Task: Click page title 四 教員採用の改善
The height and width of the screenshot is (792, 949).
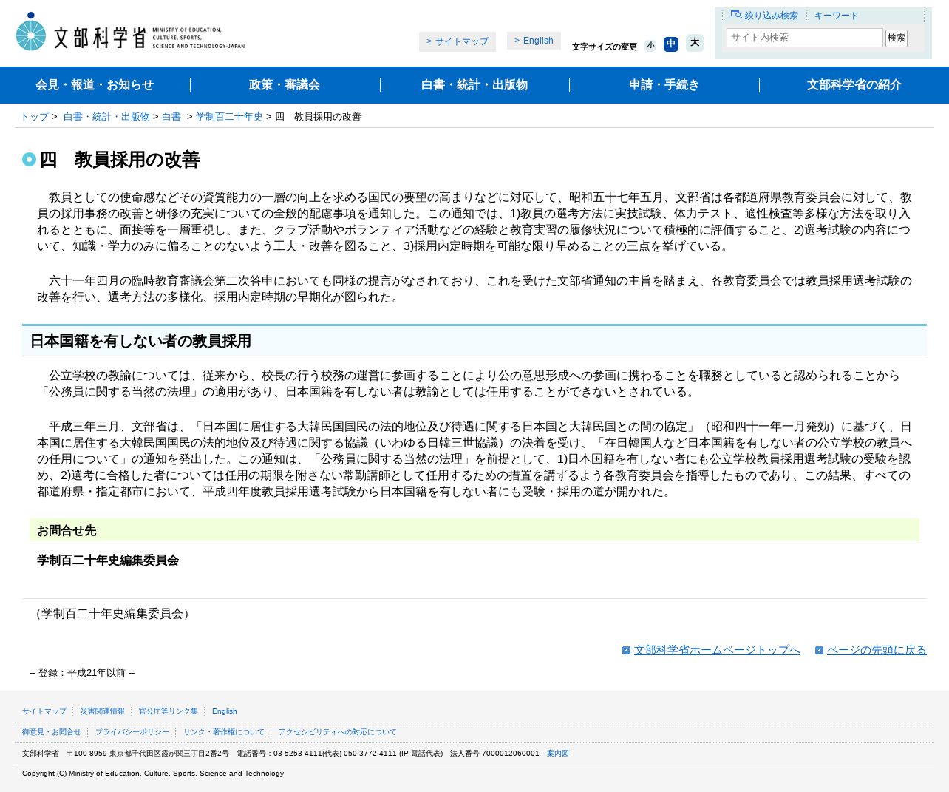Action: tap(120, 160)
